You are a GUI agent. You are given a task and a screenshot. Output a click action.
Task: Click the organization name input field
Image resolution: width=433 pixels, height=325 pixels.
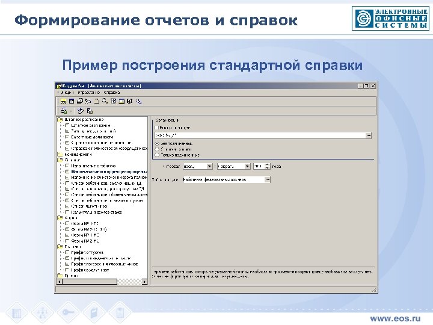click(260, 135)
